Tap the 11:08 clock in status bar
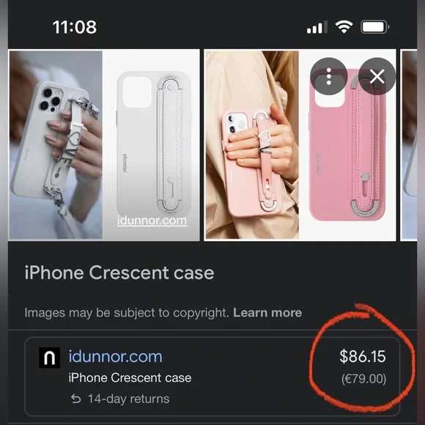Screen dimensions: 425x425 [75, 27]
